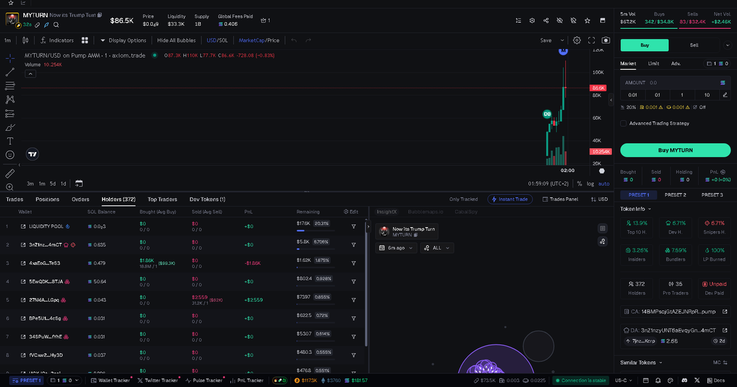Click the edit pencil for amount presets
This screenshot has height=387, width=737.
tap(725, 94)
